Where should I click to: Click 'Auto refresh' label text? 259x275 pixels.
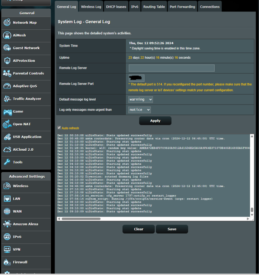(70, 128)
